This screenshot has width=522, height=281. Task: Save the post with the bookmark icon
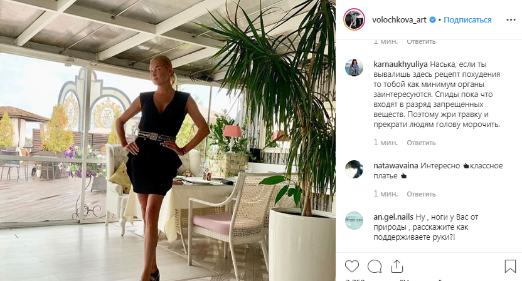[x=510, y=267]
